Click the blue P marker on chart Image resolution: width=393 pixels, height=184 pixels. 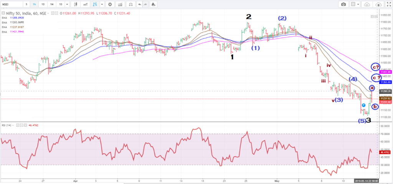pyautogui.click(x=363, y=105)
